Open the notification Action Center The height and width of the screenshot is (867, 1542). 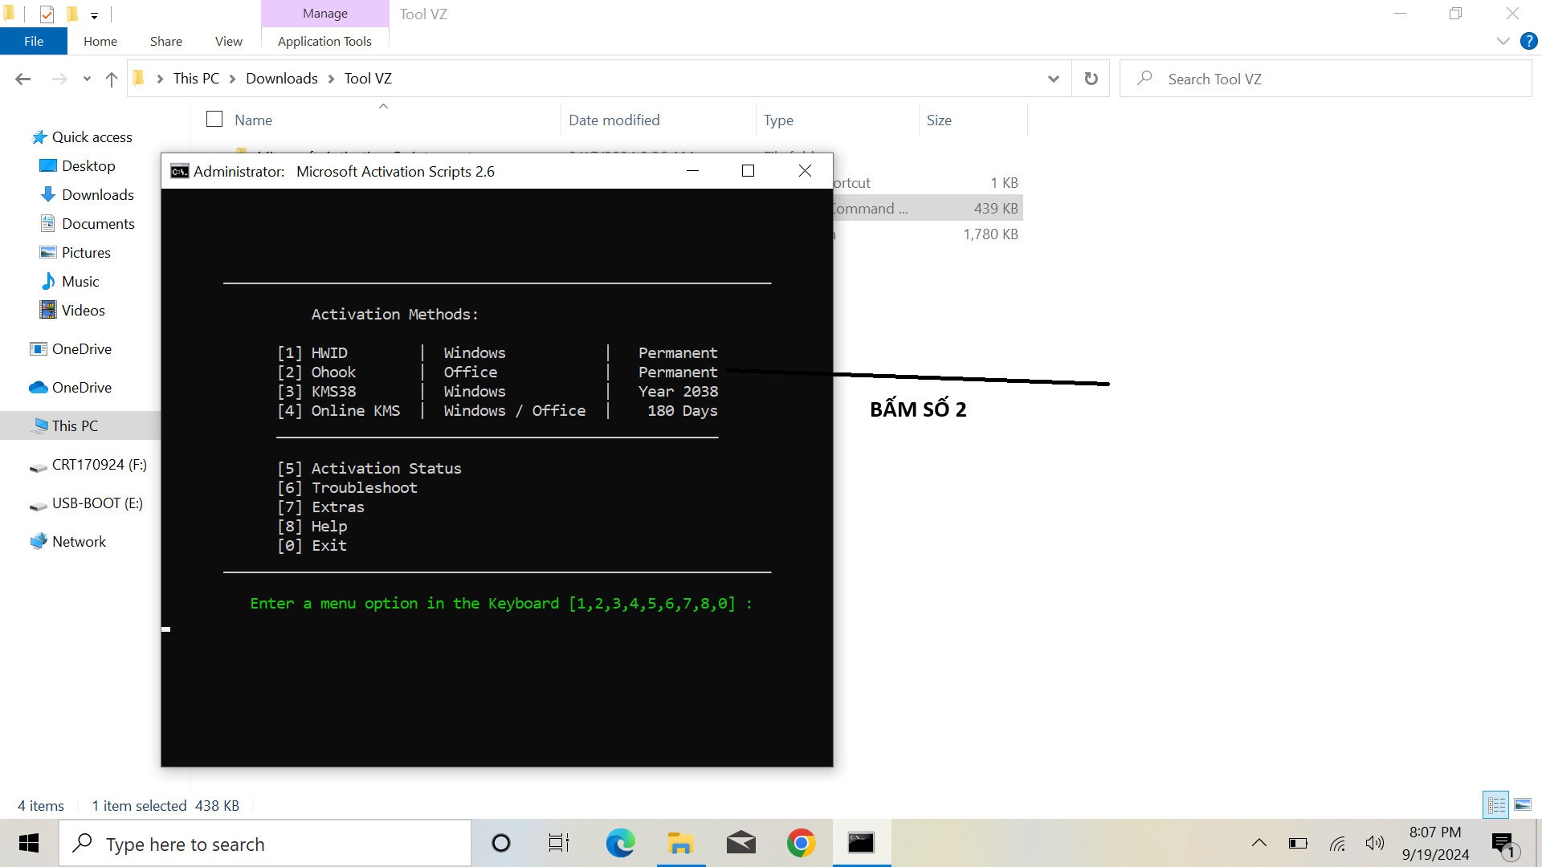point(1503,844)
